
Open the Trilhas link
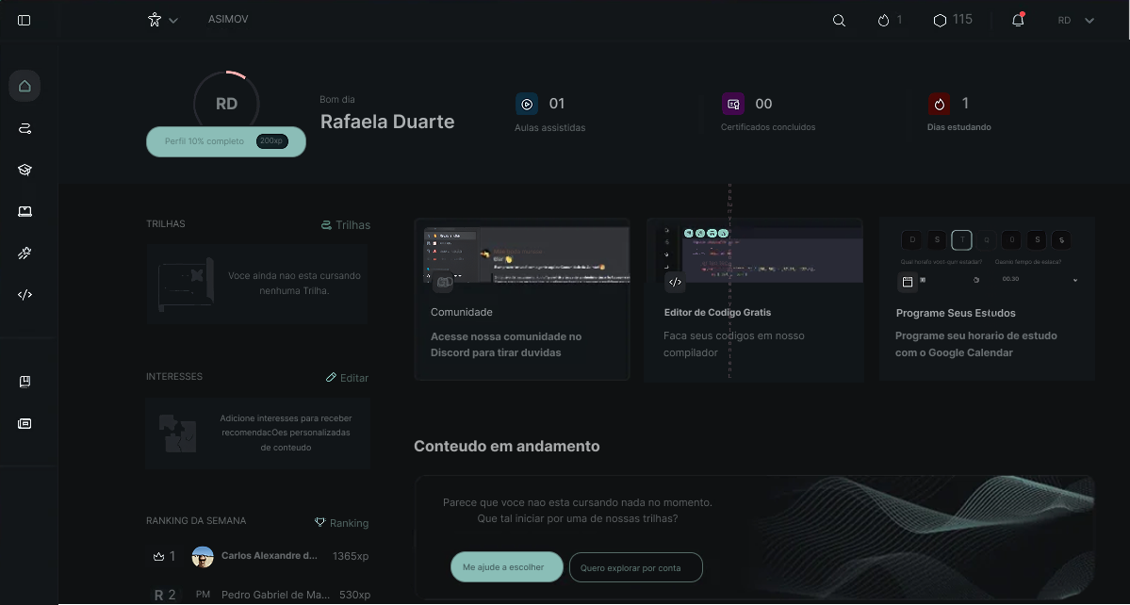(345, 225)
